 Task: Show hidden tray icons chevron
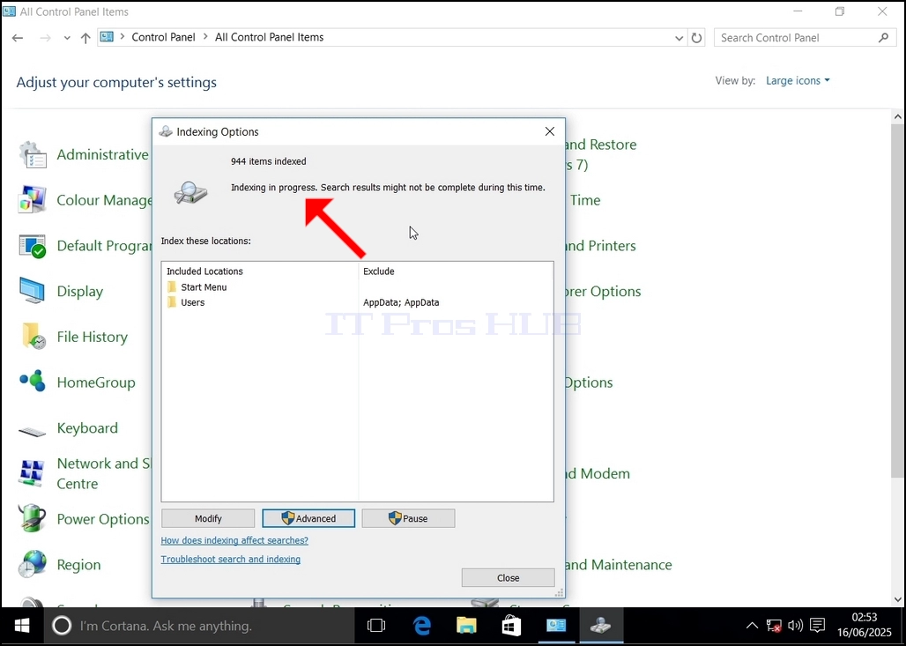coord(752,626)
